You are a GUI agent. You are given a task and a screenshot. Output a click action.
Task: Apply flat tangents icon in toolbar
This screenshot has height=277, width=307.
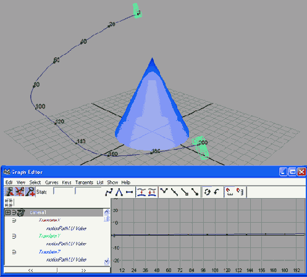129,192
